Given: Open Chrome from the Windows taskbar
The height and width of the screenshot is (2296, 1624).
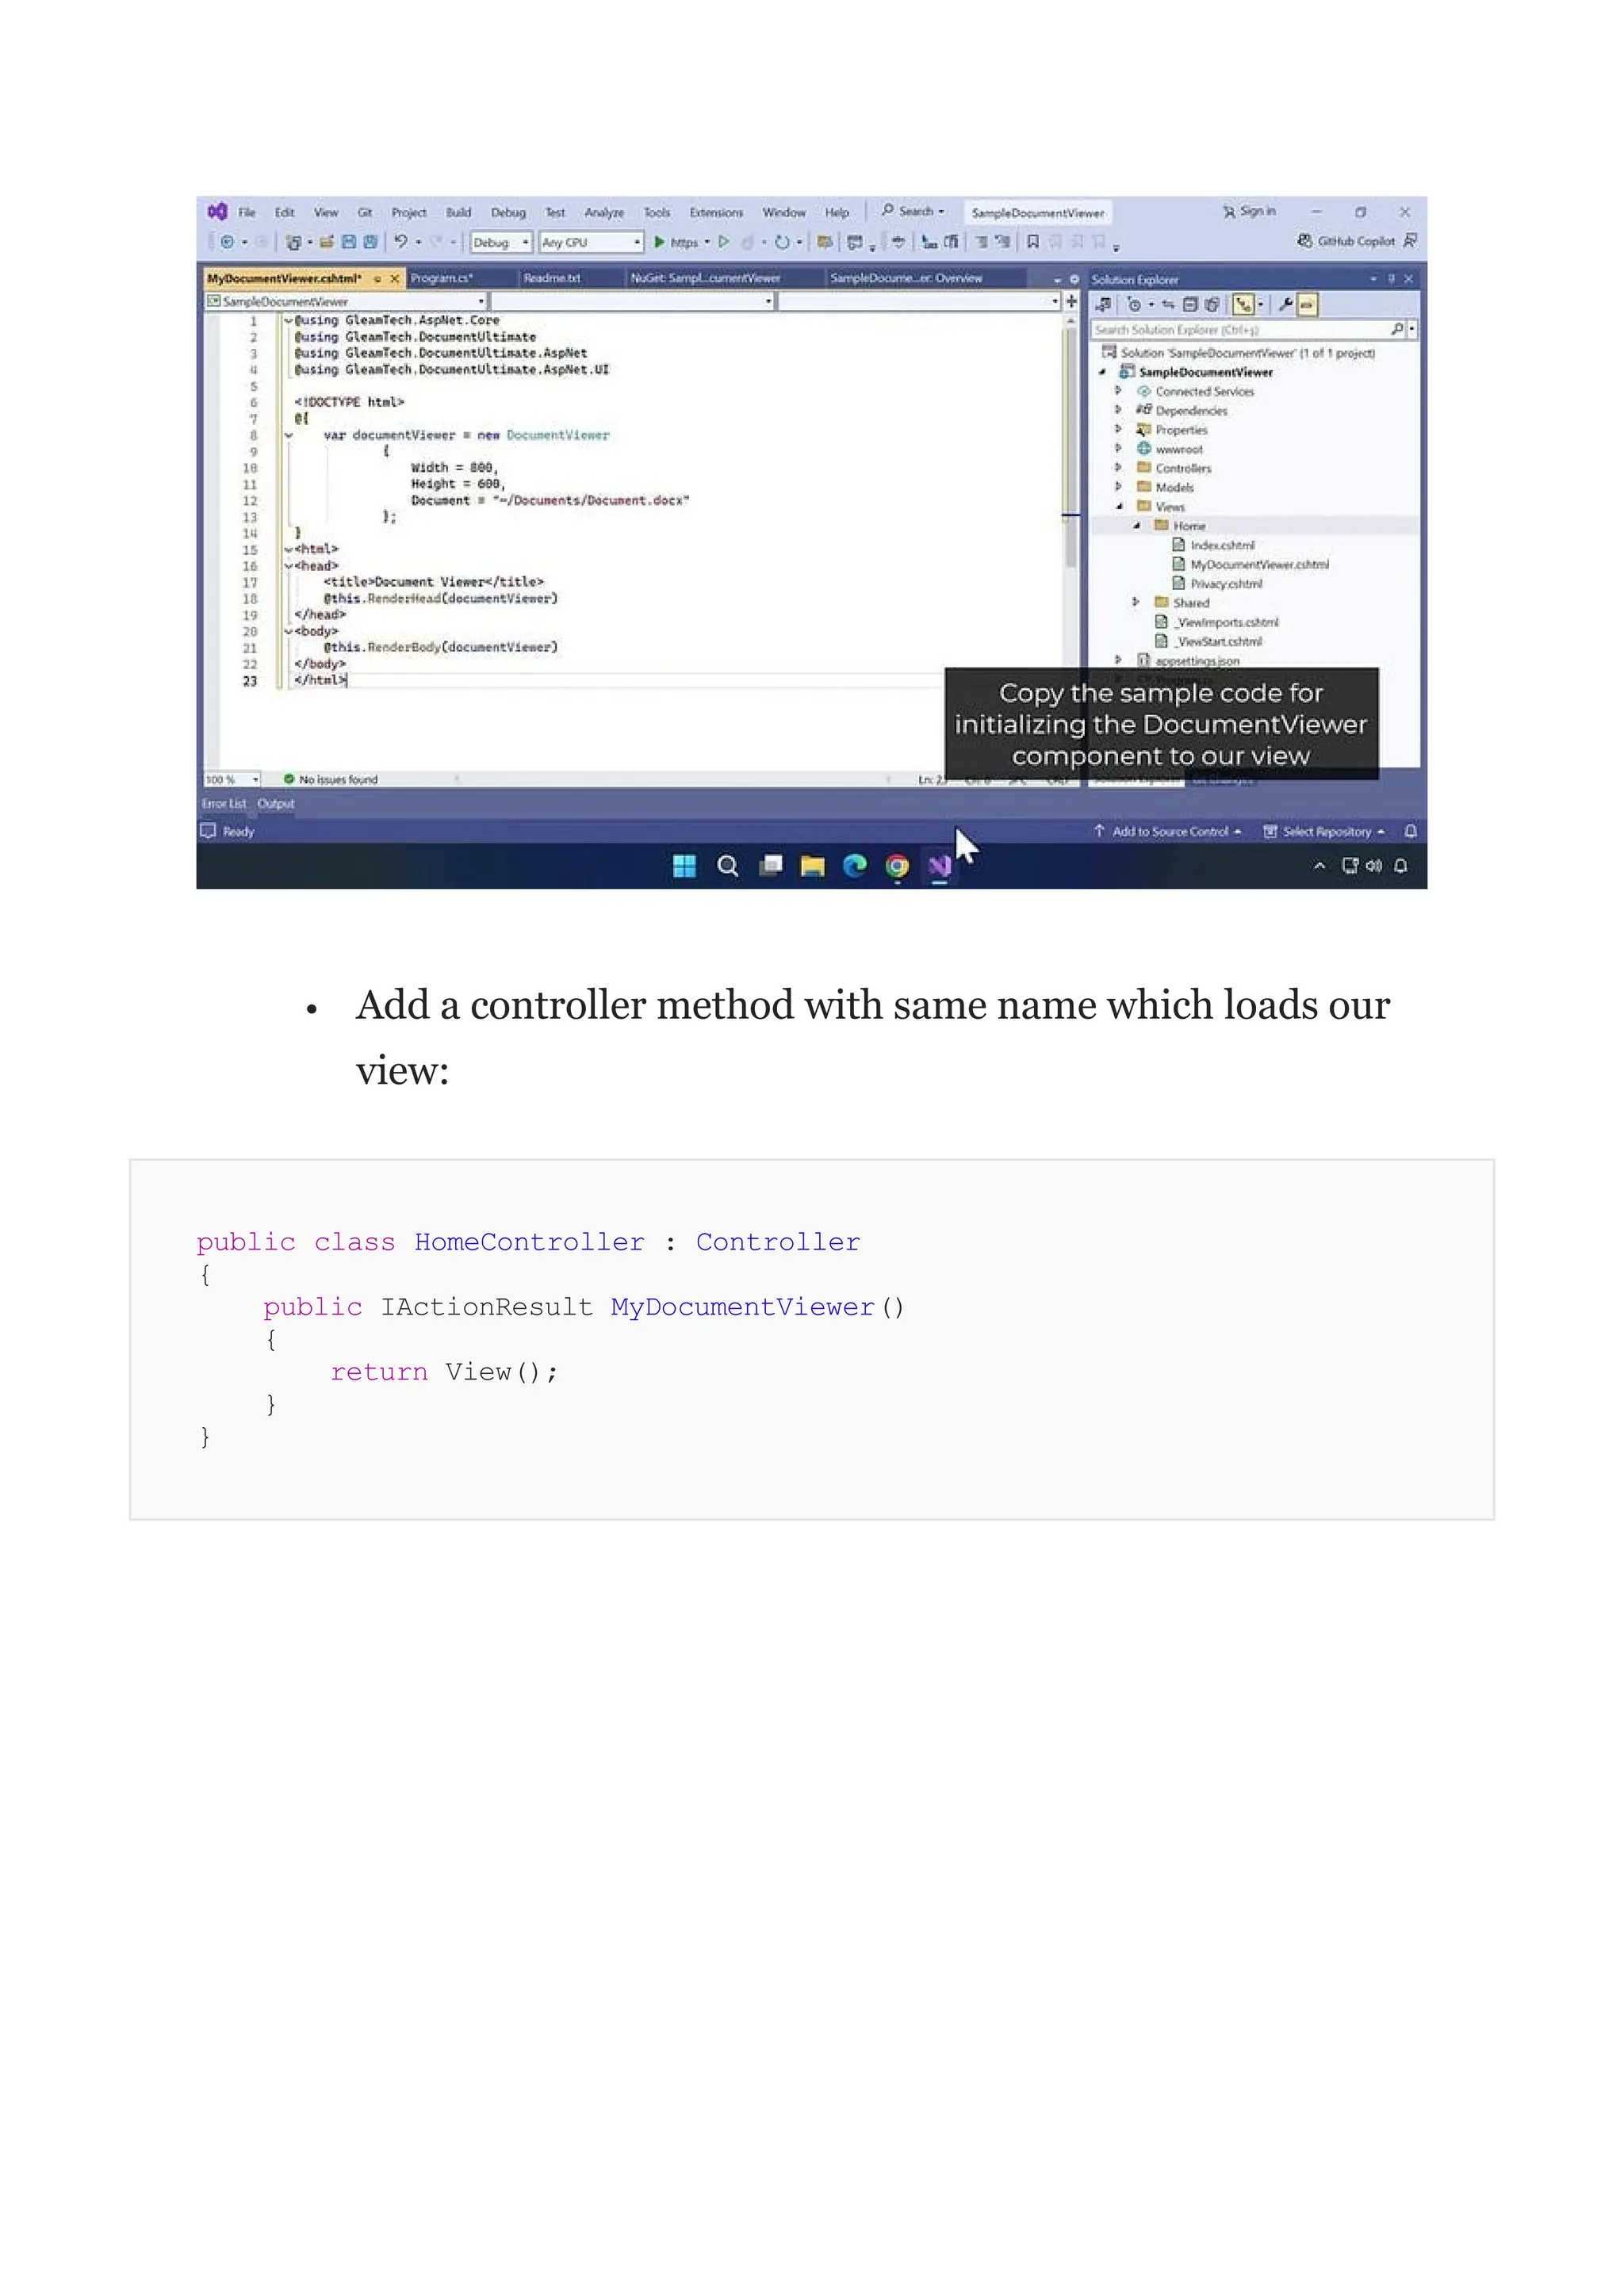Looking at the screenshot, I should tap(897, 866).
